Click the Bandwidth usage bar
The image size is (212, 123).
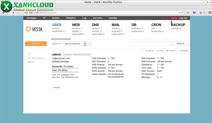pyautogui.click(x=65, y=68)
